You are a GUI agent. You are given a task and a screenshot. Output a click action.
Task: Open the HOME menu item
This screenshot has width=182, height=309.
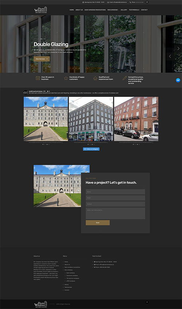72,10
